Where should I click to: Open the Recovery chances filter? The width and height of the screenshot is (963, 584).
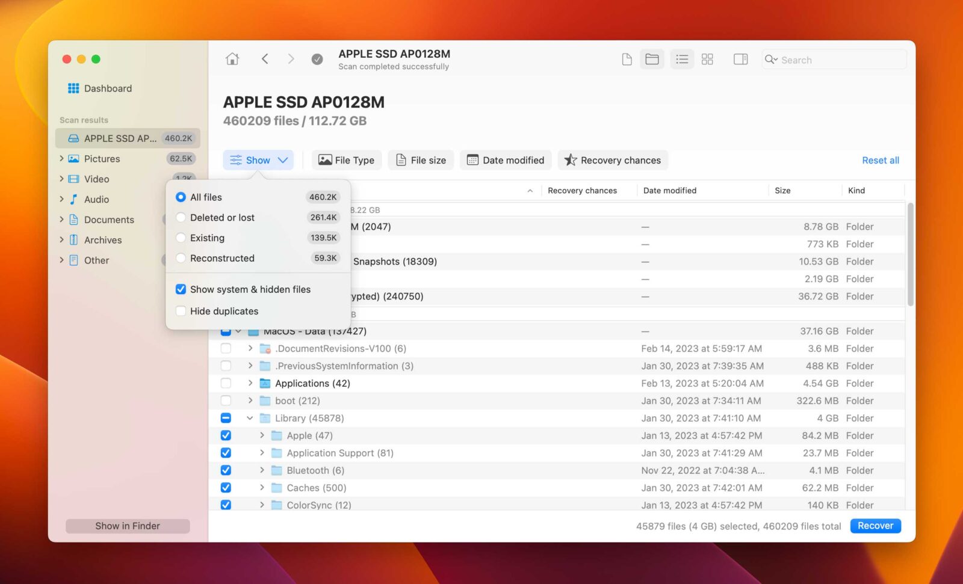[613, 160]
